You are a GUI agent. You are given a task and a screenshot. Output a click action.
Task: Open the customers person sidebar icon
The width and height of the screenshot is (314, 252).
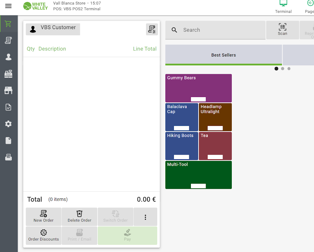[x=8, y=57]
